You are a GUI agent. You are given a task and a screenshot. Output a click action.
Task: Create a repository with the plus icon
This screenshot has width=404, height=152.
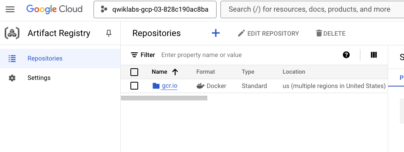tap(216, 33)
